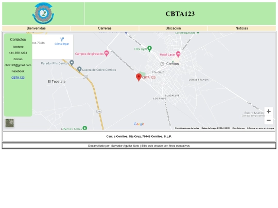Go to the Carreras section
This screenshot has height=208, width=278.
[105, 28]
